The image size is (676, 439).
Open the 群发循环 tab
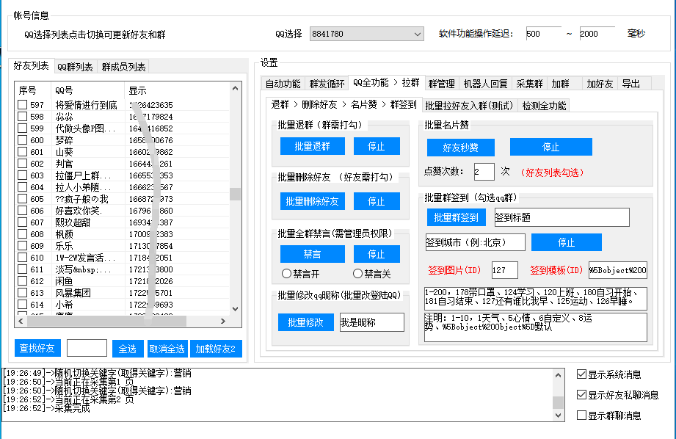327,84
